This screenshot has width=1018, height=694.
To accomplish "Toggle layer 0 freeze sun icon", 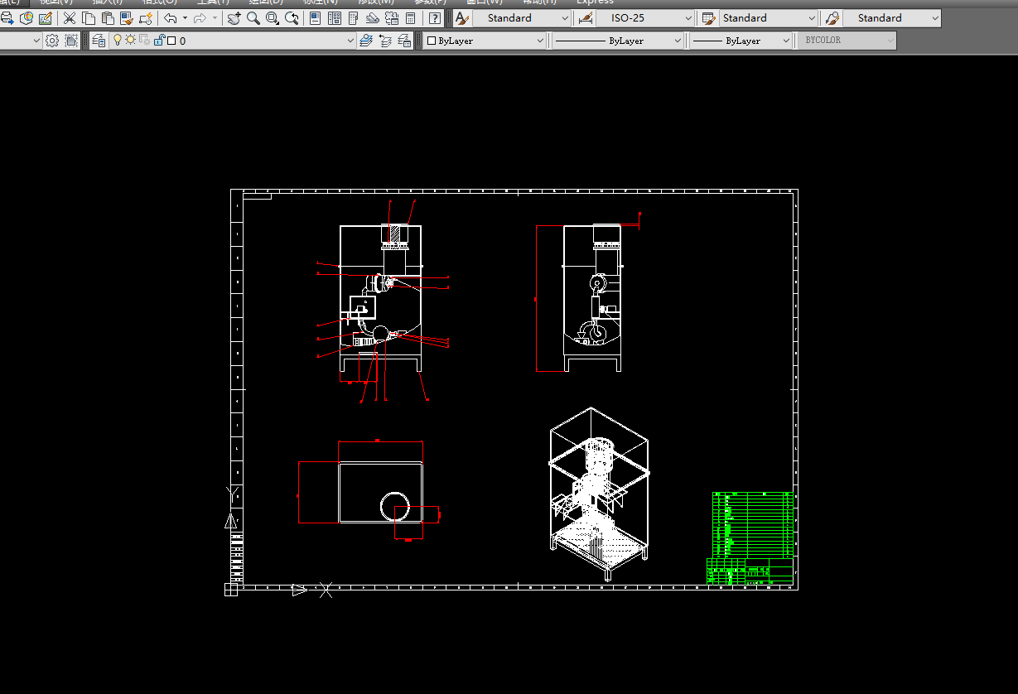I will 130,40.
